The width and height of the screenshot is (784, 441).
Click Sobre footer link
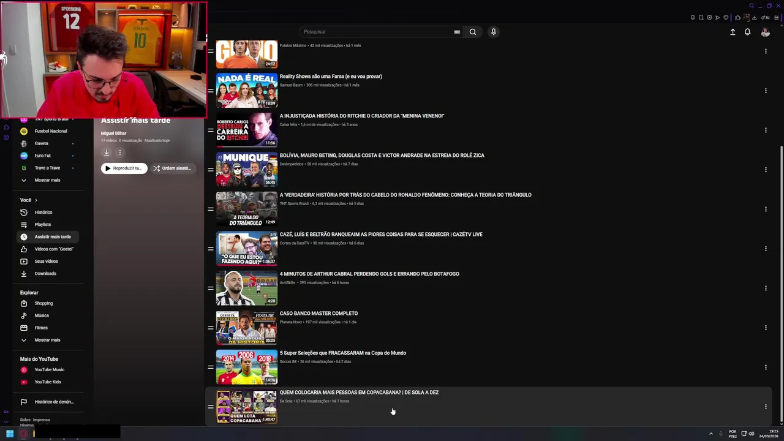pyautogui.click(x=25, y=420)
